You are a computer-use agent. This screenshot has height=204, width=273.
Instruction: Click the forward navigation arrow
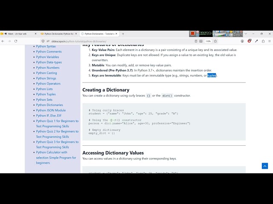(9, 41)
